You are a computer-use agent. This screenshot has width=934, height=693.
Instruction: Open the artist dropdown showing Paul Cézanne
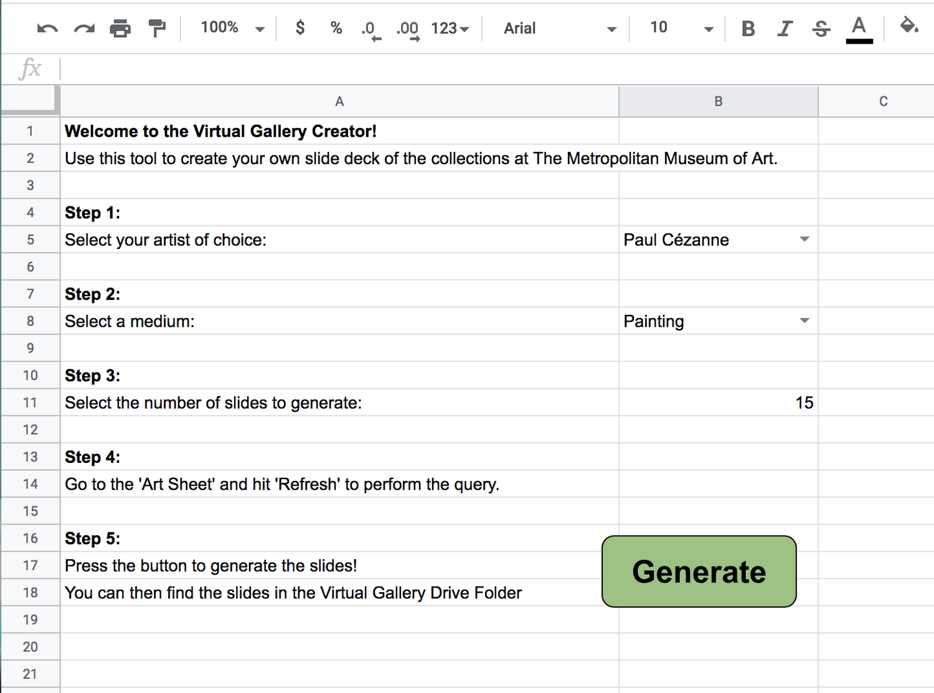click(804, 240)
